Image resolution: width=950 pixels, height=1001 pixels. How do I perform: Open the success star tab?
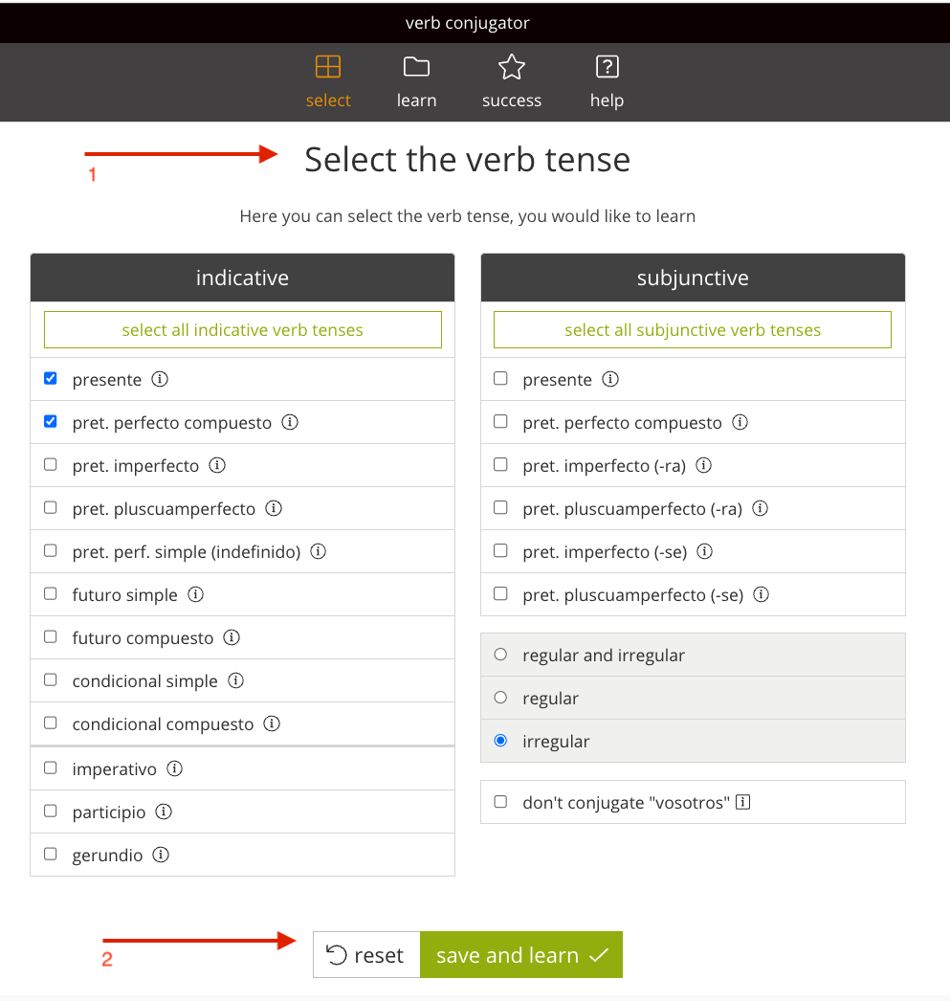511,81
